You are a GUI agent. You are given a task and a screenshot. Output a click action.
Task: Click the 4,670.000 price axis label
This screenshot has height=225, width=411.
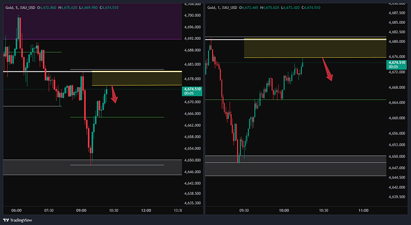point(192,102)
